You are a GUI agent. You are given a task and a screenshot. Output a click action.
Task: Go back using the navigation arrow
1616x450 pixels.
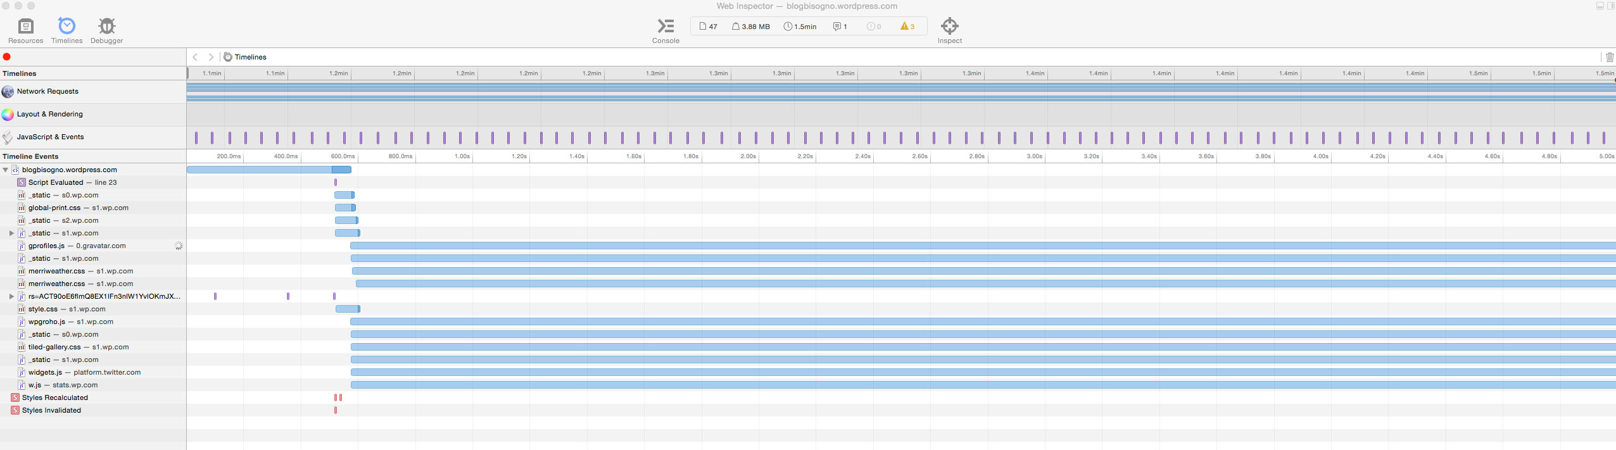point(196,57)
